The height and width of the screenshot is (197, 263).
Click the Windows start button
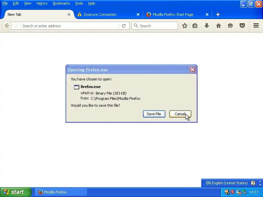tap(15, 192)
